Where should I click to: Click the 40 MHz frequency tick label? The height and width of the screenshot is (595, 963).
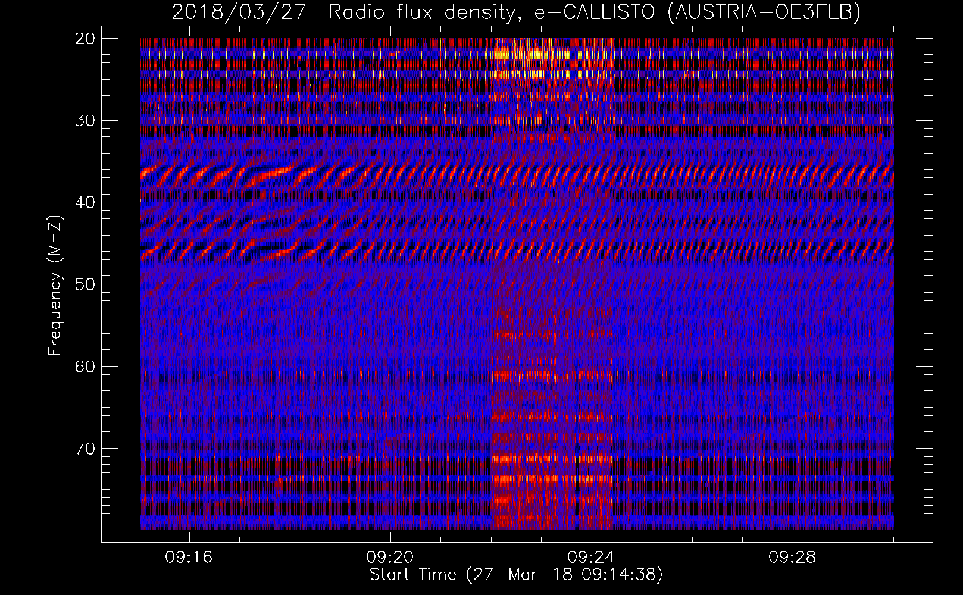86,202
